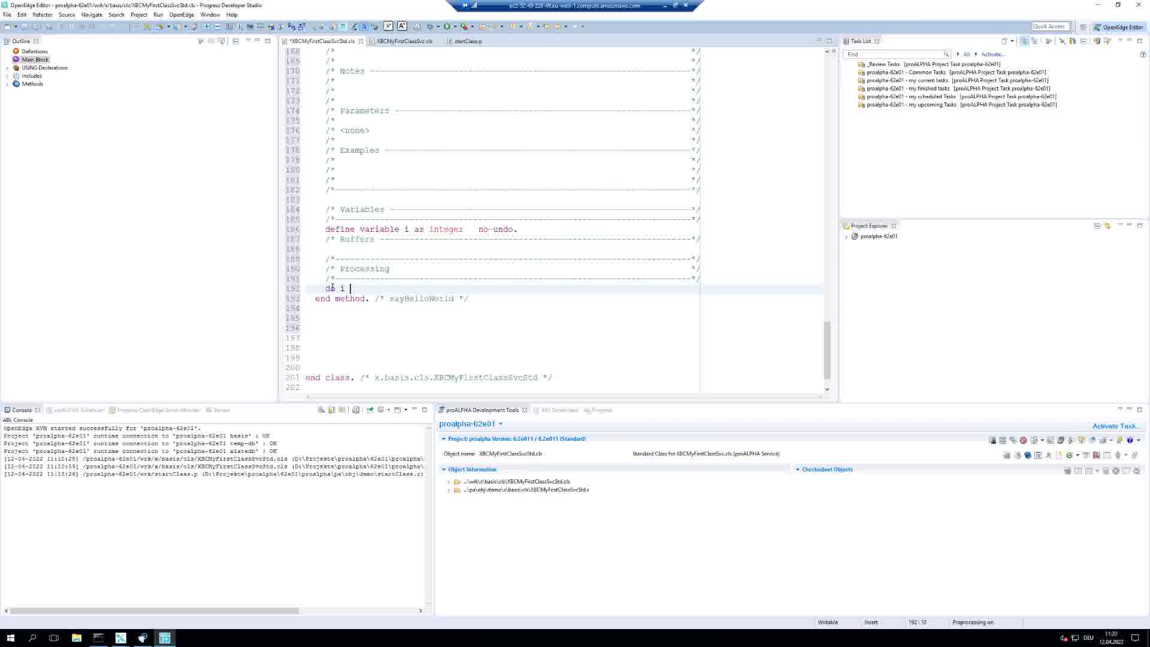The width and height of the screenshot is (1150, 647).
Task: Click the notifications icon in system tray
Action: [1135, 638]
